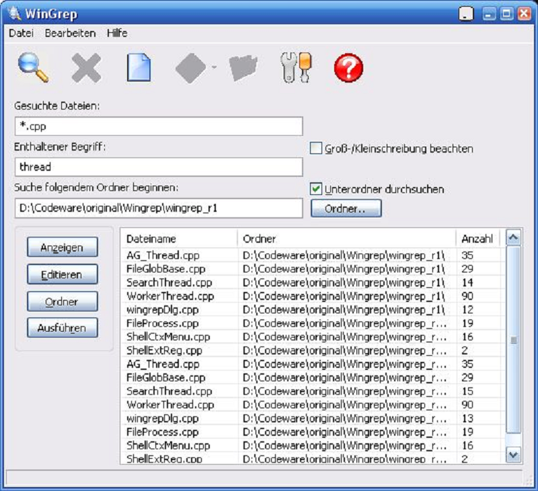
Task: Open the Datei menu
Action: pos(22,33)
